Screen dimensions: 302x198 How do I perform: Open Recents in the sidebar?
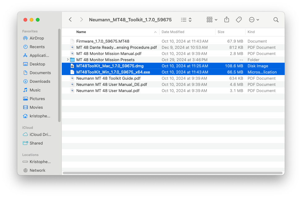click(x=37, y=47)
